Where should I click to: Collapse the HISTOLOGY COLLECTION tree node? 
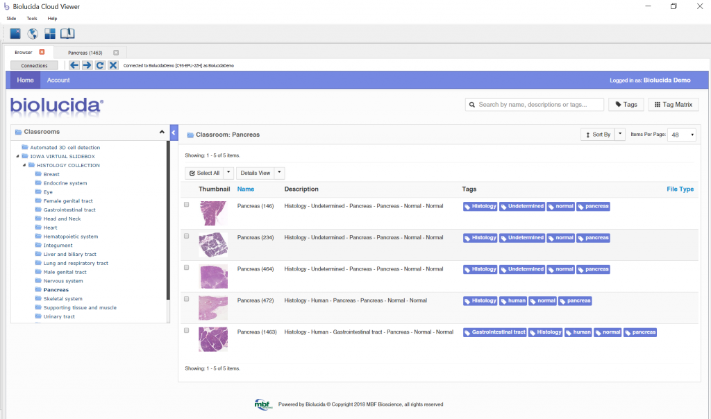[x=24, y=165]
